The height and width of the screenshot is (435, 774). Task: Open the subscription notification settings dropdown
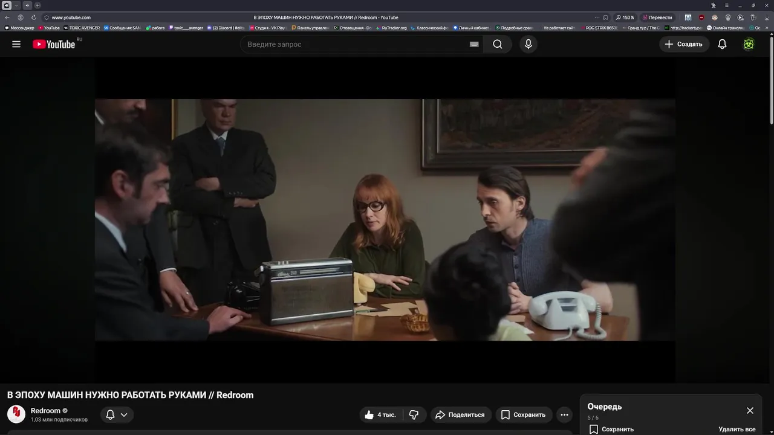point(116,414)
